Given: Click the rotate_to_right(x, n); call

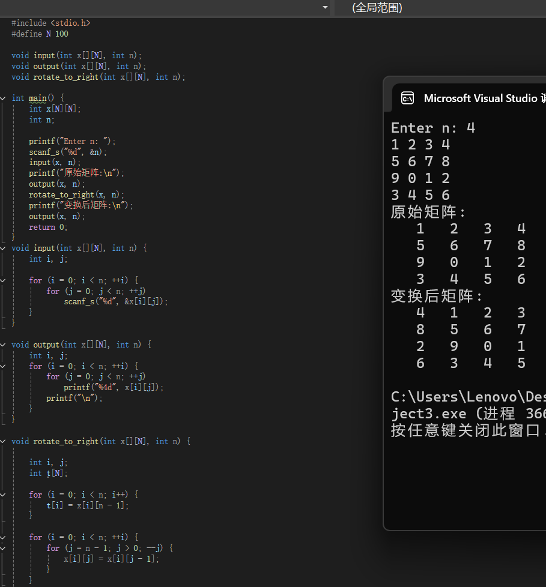Looking at the screenshot, I should [x=76, y=195].
